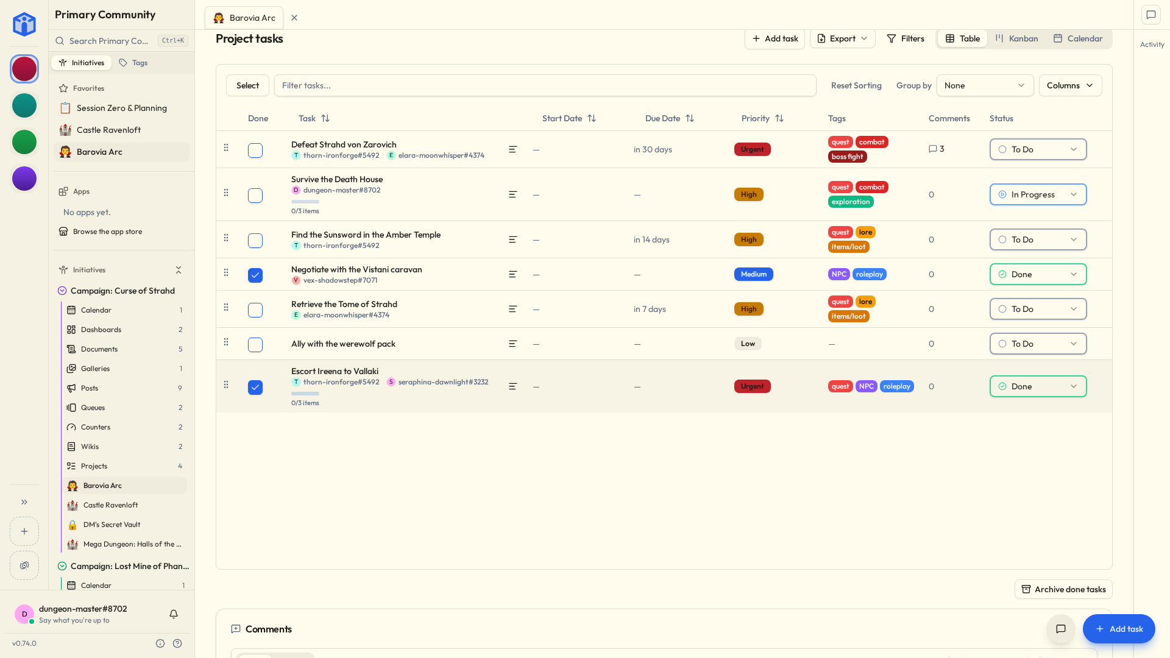This screenshot has width=1170, height=658.
Task: Open status dropdown for Ally with werewolf pack
Action: [1038, 344]
